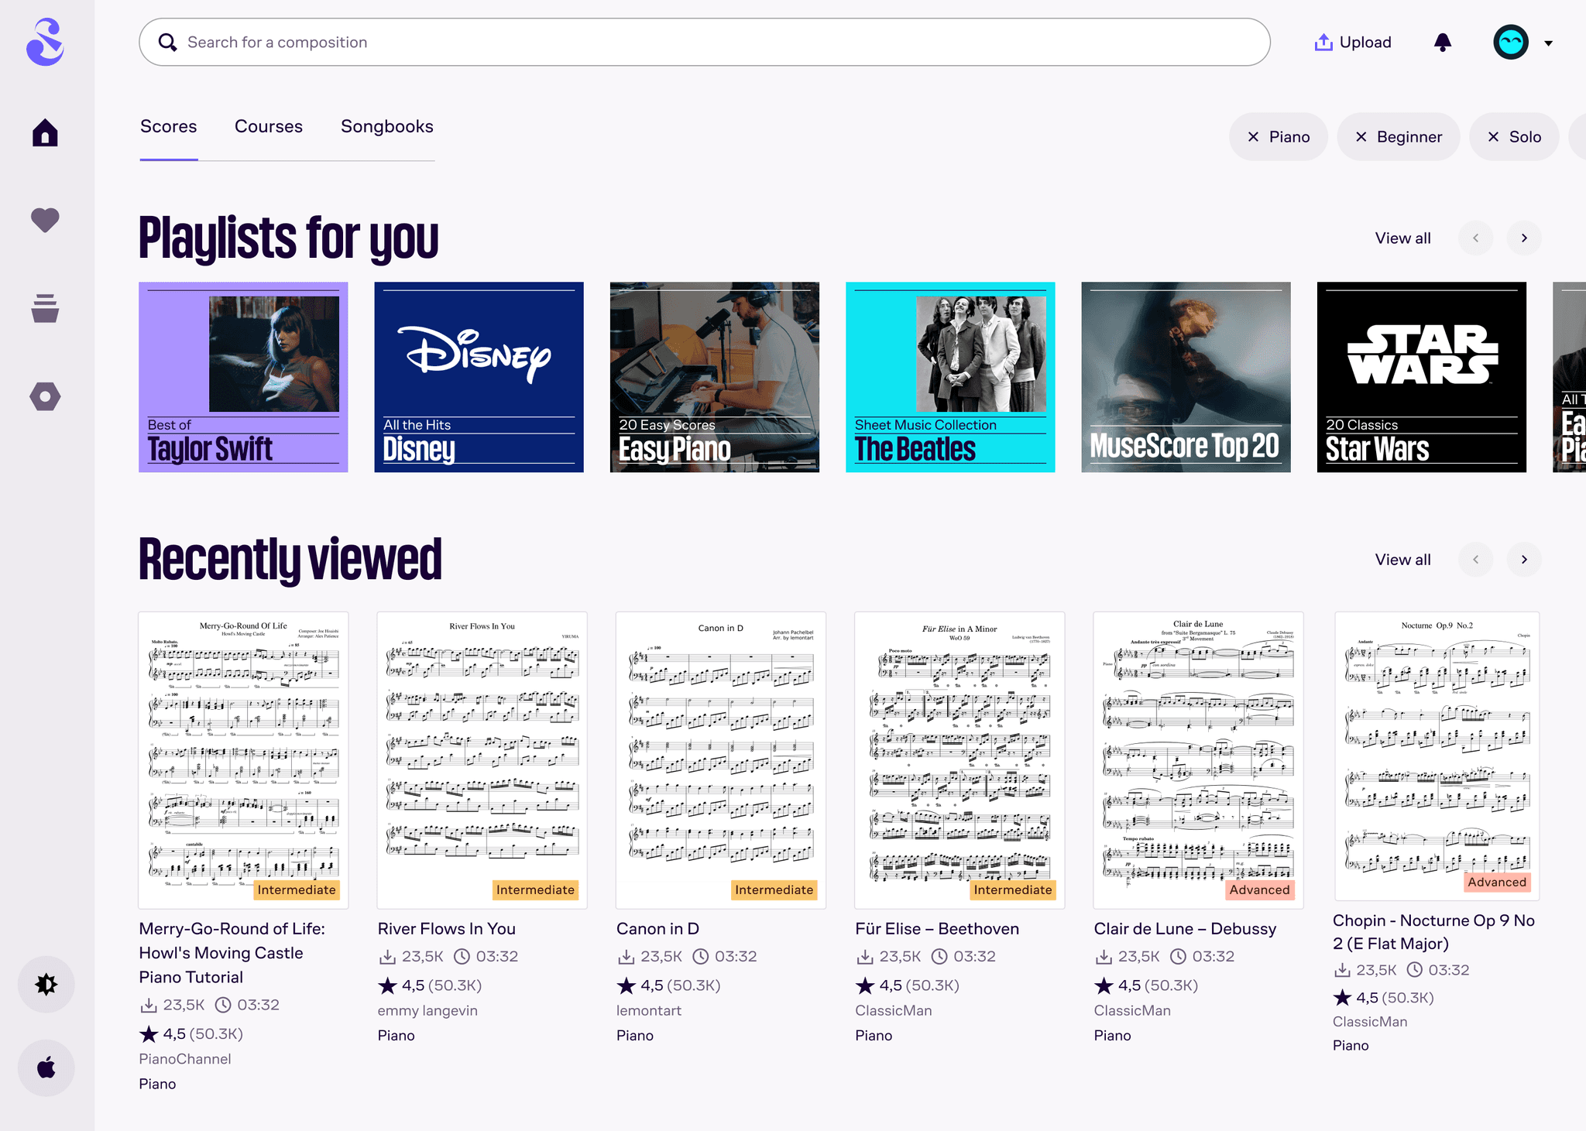Focus the Search for a composition field

point(705,42)
